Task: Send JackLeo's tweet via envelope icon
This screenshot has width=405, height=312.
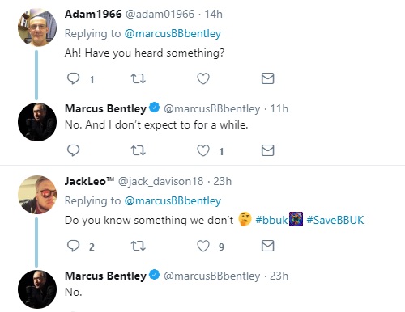Action: coord(267,246)
